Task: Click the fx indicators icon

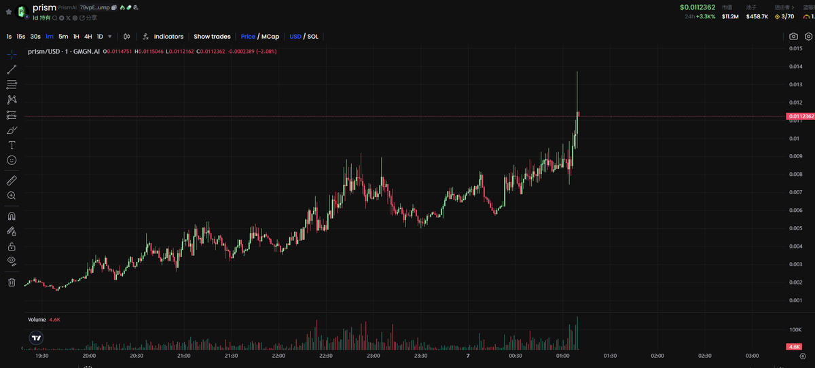Action: click(145, 37)
